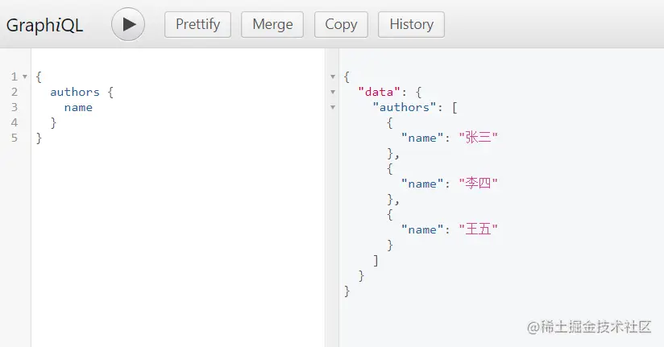This screenshot has width=664, height=347.
Task: Collapse the "data" object in the results
Action: (333, 92)
